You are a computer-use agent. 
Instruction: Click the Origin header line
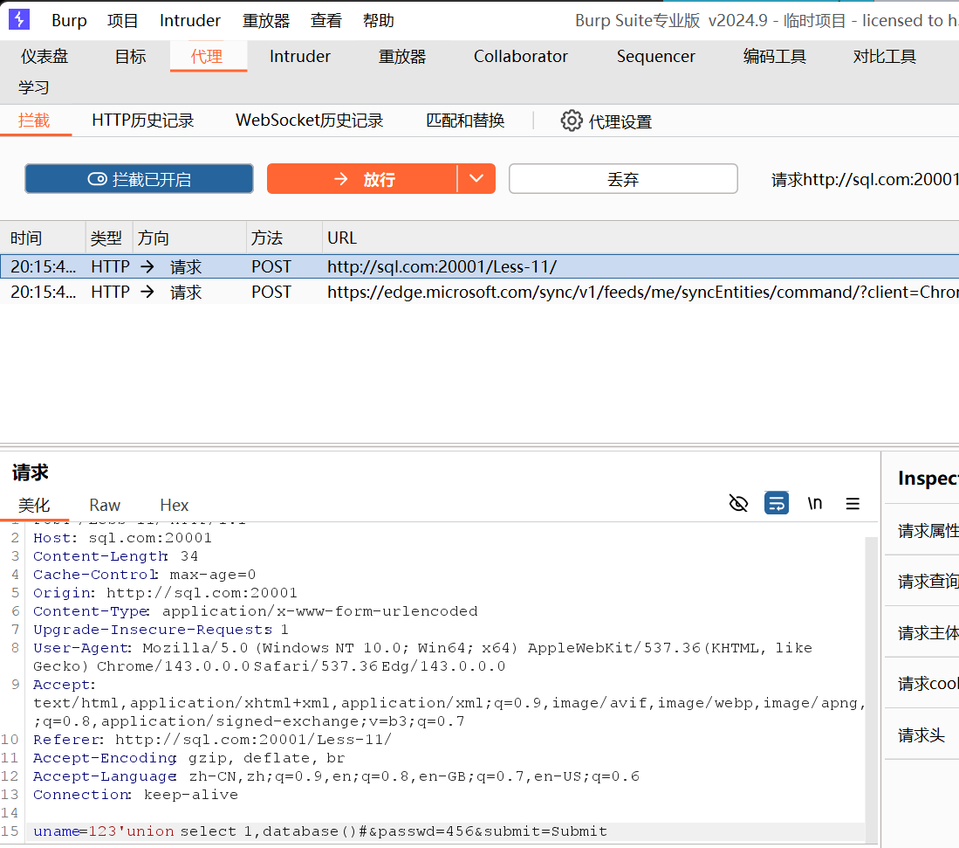coord(165,593)
